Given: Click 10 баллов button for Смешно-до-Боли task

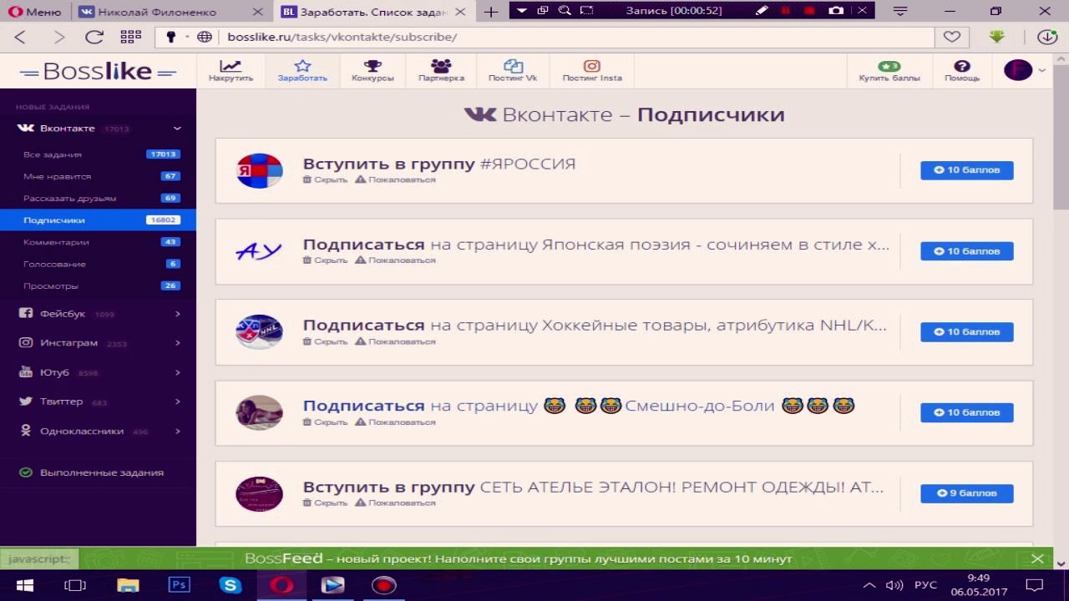Looking at the screenshot, I should (x=966, y=412).
